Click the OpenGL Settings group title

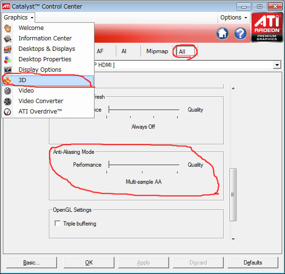coord(72,210)
